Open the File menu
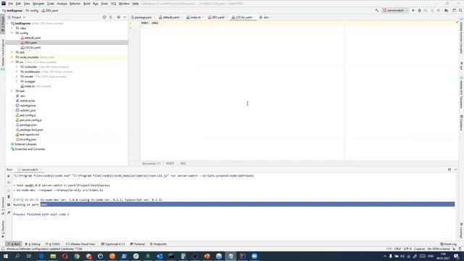Image resolution: width=464 pixels, height=261 pixels. tap(10, 4)
